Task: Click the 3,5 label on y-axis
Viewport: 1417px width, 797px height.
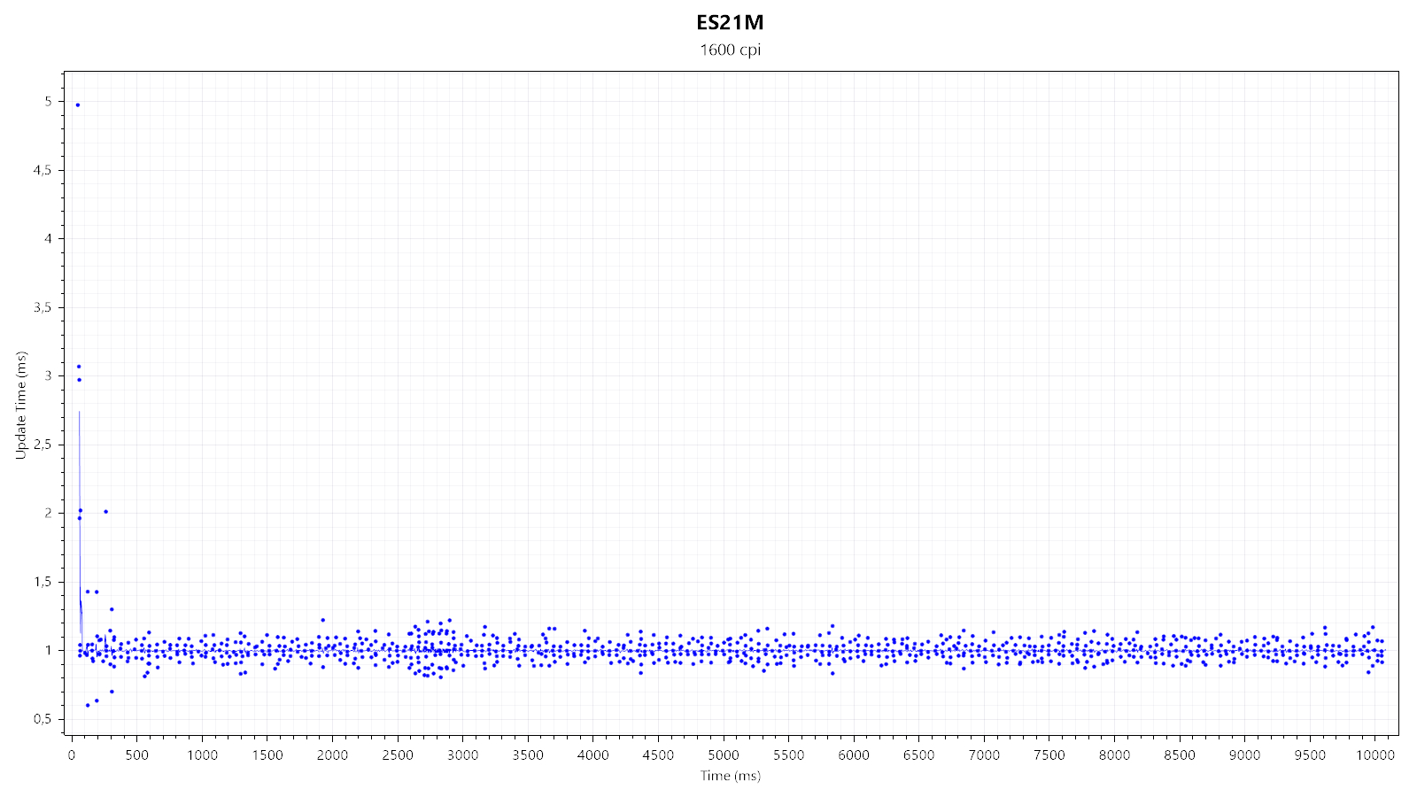Action: [x=43, y=307]
